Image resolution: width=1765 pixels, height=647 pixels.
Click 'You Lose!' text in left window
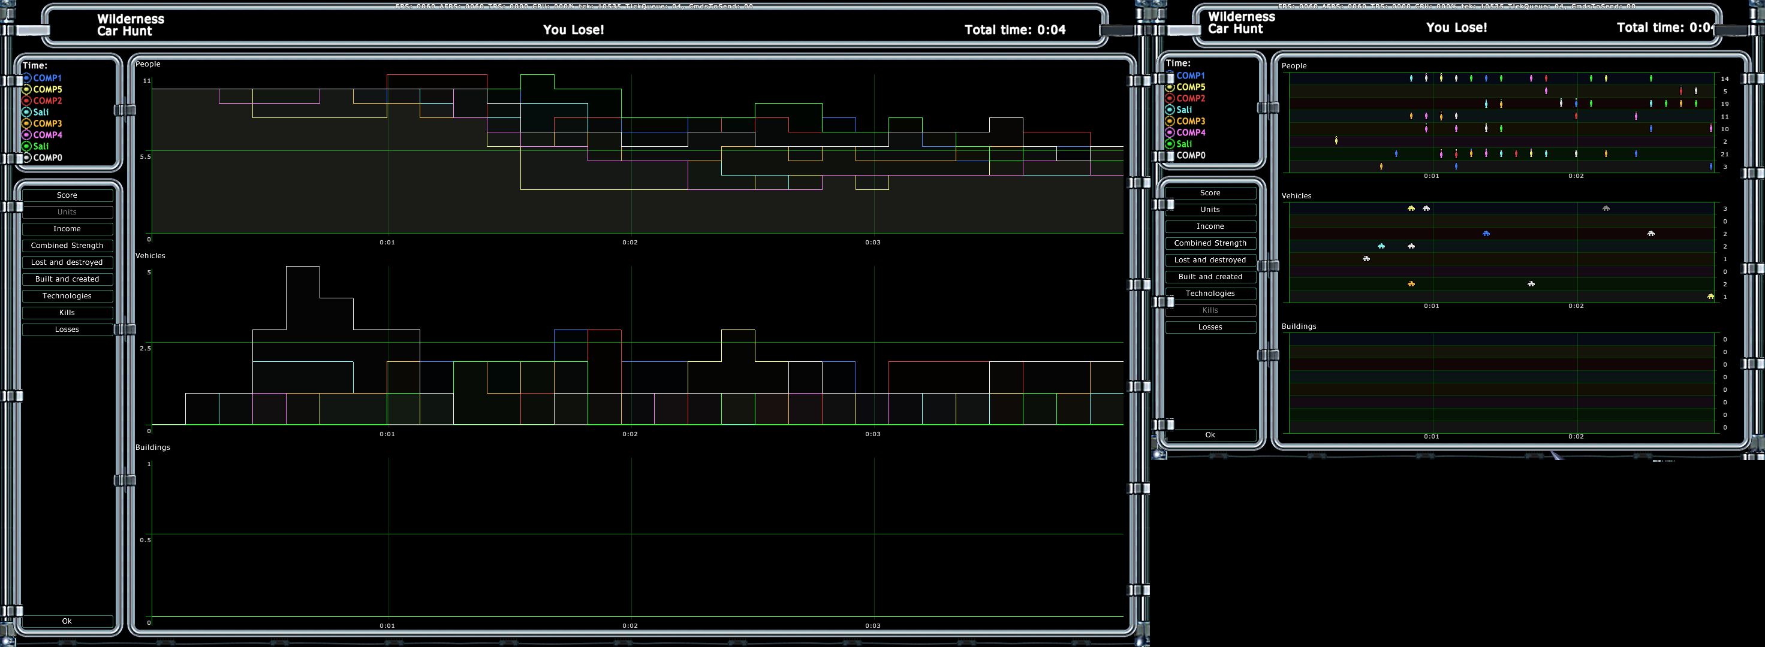tap(574, 29)
